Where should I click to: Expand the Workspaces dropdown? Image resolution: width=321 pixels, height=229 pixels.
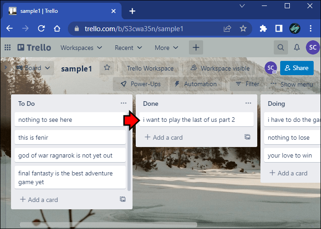[x=81, y=48]
